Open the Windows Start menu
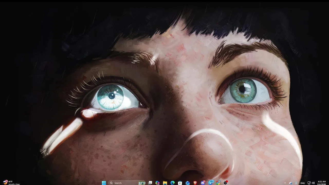The height and width of the screenshot is (185, 329). [104, 183]
